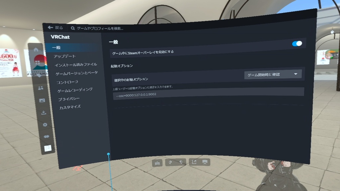Open the インストール済みファイル tab
This screenshot has height=191, width=340.
(x=76, y=65)
